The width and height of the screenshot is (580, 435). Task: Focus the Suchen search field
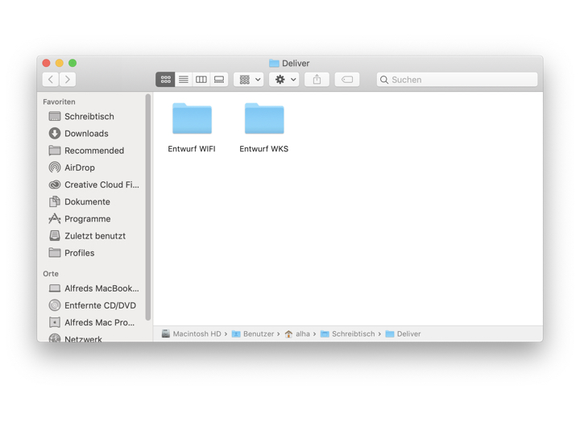pyautogui.click(x=458, y=80)
